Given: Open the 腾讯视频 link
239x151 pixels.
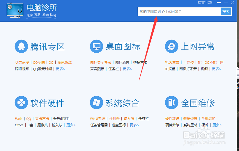Looking at the screenshot, I should click(x=22, y=69).
